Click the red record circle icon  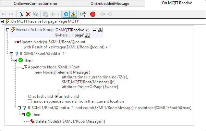93,14
